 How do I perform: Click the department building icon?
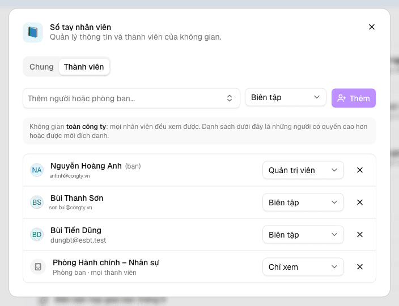point(38,267)
